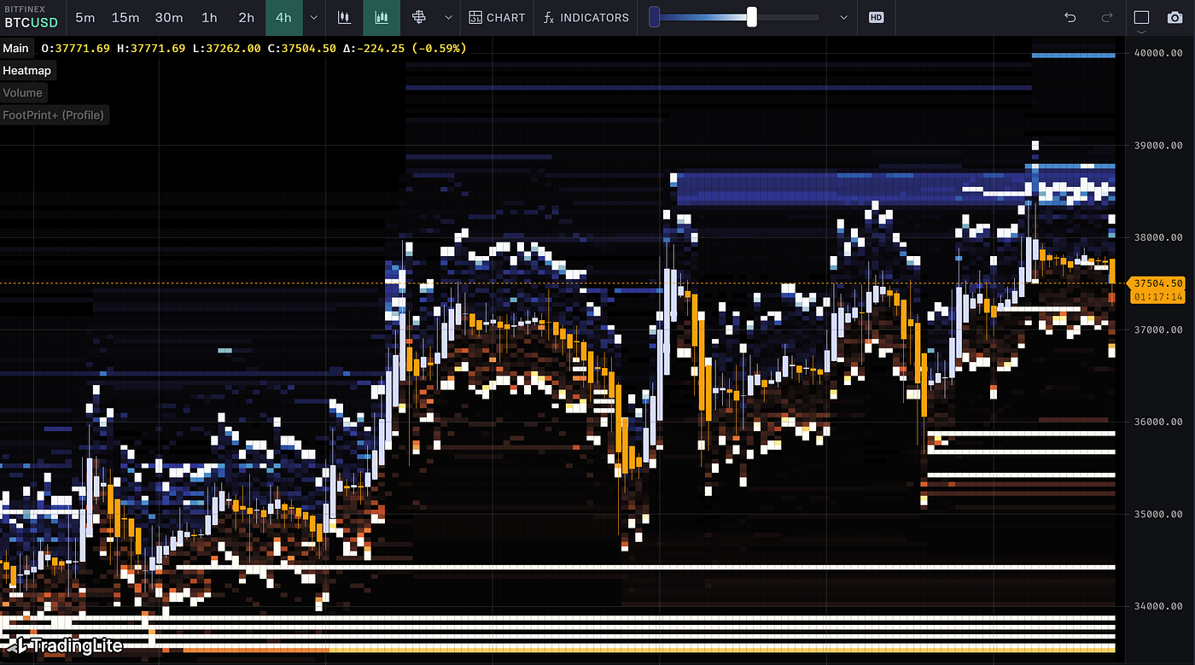Open the CHART settings button

(497, 17)
